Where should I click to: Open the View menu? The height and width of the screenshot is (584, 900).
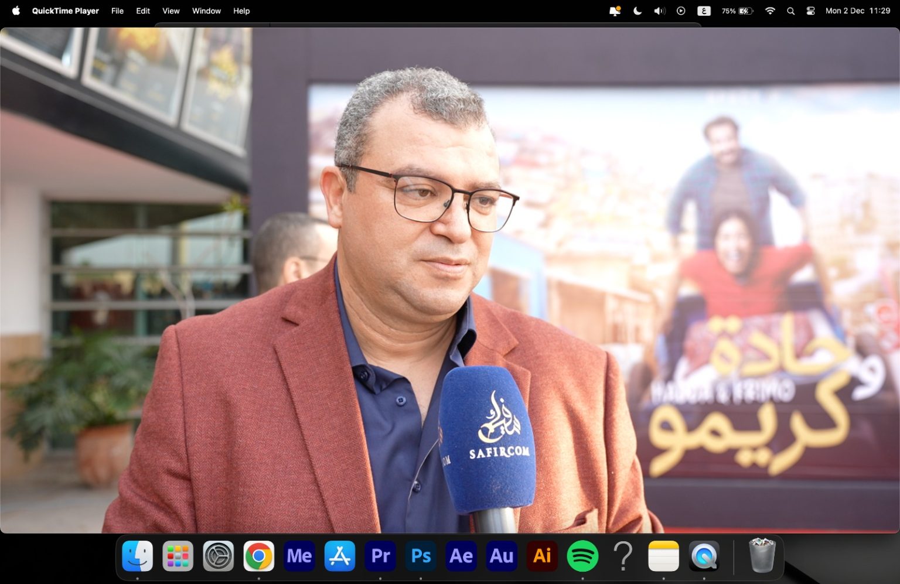(x=171, y=11)
